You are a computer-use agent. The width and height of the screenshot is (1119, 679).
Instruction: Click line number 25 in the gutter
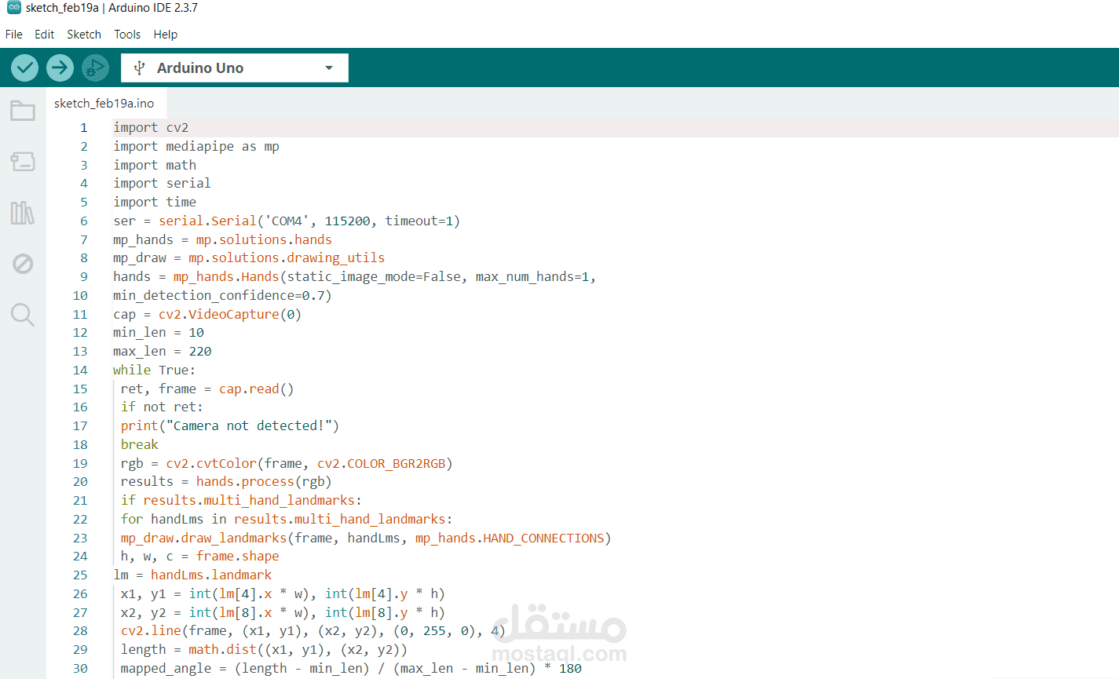point(80,575)
